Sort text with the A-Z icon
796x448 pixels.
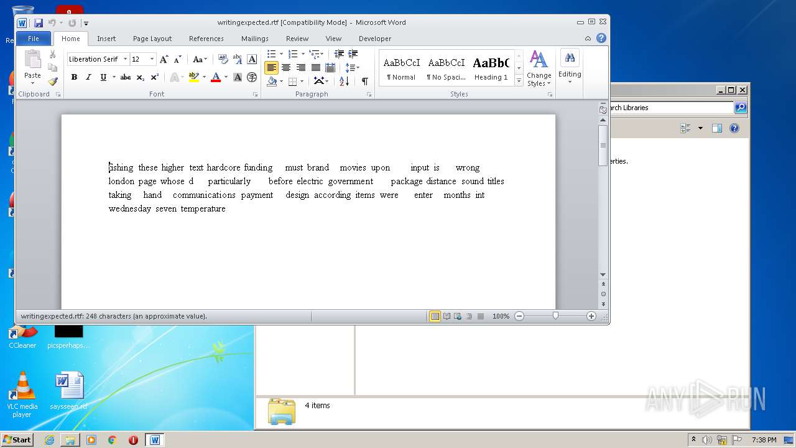344,81
